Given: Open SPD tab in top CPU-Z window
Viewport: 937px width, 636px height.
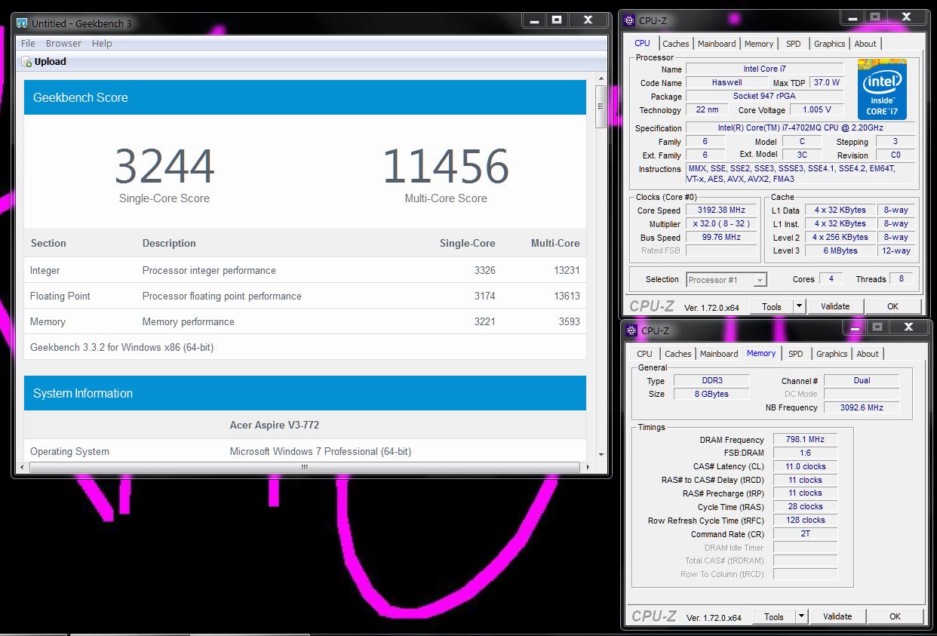Looking at the screenshot, I should click(794, 44).
